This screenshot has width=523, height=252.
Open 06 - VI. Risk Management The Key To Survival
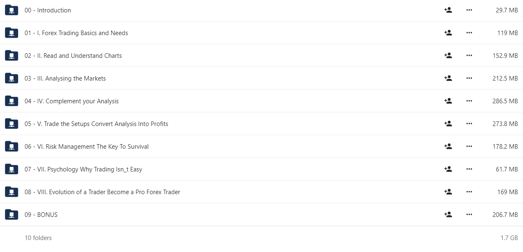coord(86,147)
